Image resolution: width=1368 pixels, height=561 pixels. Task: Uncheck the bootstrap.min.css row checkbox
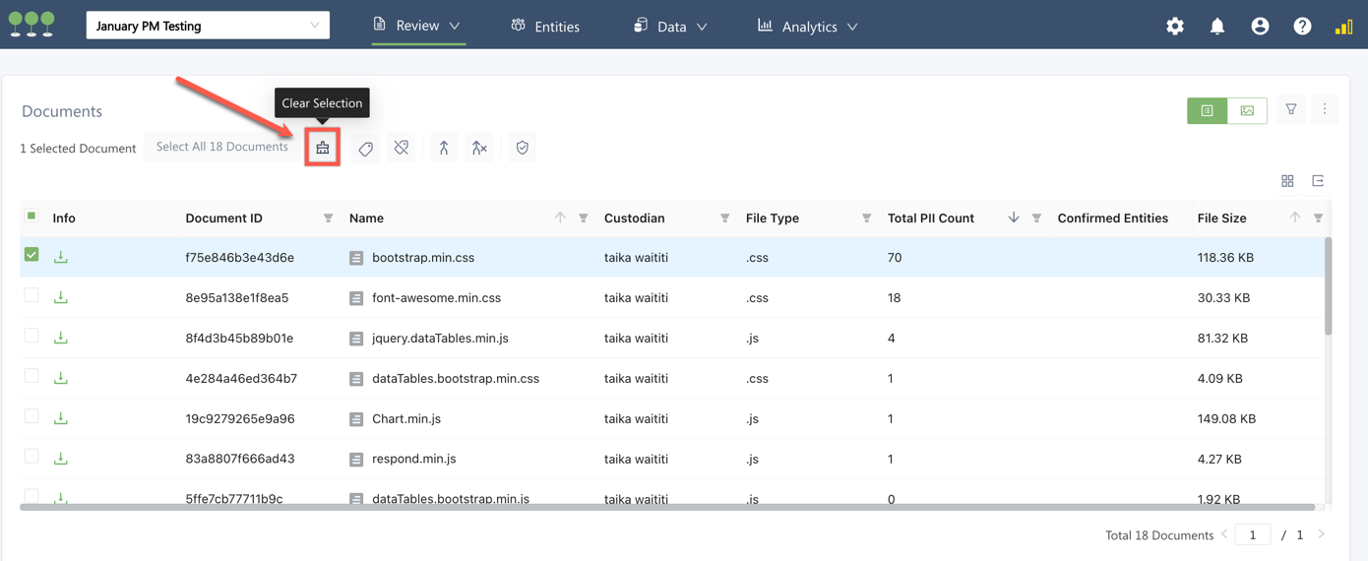[31, 255]
